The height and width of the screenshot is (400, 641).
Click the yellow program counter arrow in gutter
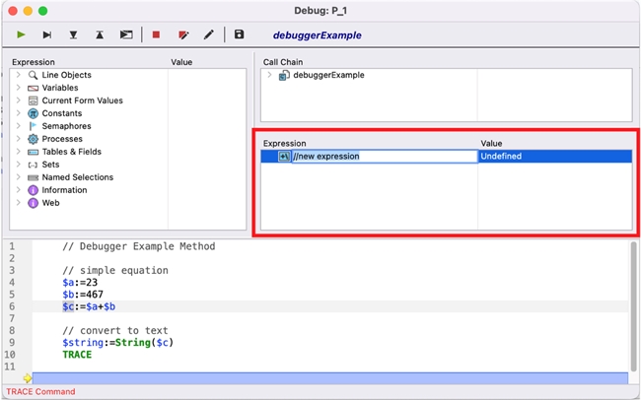28,378
